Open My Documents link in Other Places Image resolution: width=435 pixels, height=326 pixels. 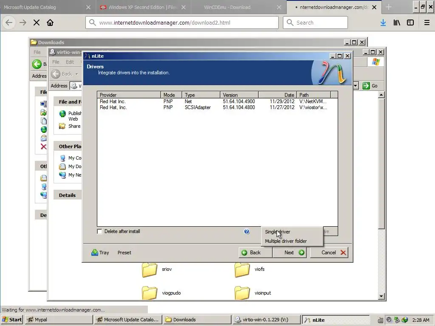pos(71,166)
